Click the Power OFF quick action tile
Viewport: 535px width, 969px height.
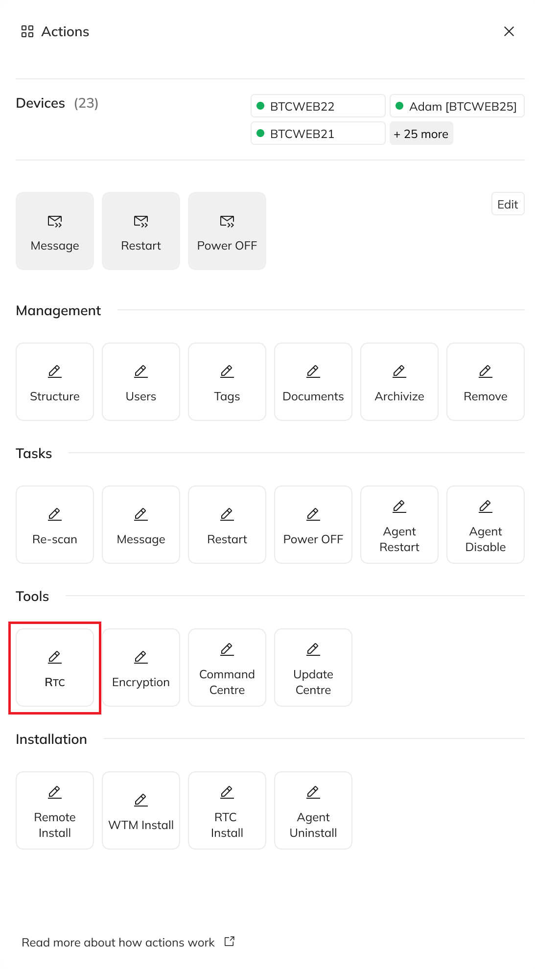[227, 231]
